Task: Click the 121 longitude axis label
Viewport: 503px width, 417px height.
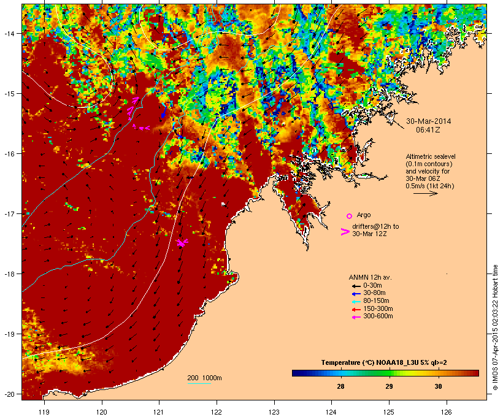Action: pyautogui.click(x=159, y=412)
